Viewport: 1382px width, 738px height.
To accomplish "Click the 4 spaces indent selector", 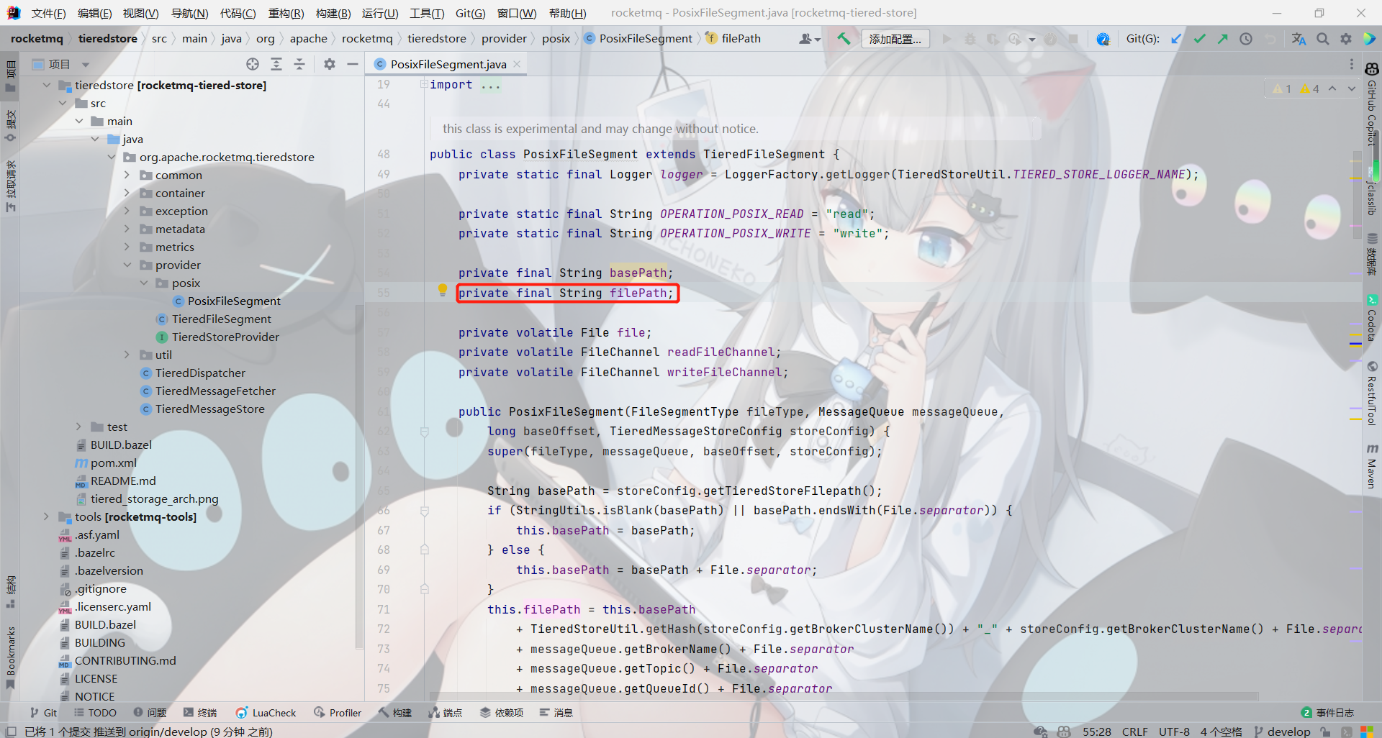I will tap(1221, 731).
